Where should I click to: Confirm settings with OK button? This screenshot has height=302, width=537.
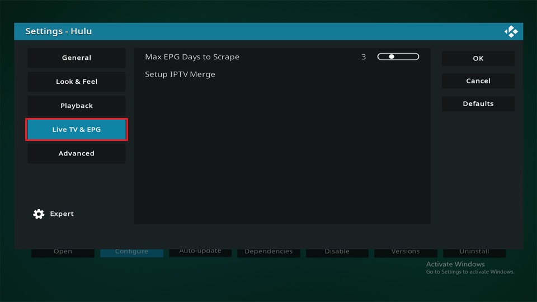point(478,58)
